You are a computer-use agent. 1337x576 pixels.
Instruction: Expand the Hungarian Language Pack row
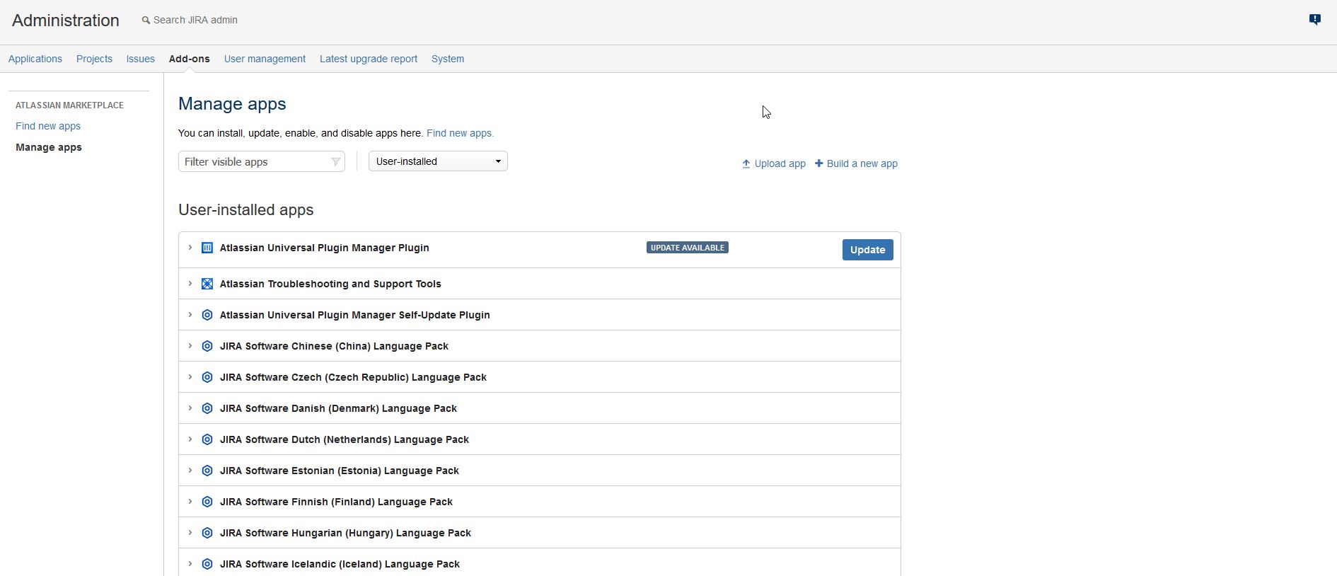(x=190, y=533)
